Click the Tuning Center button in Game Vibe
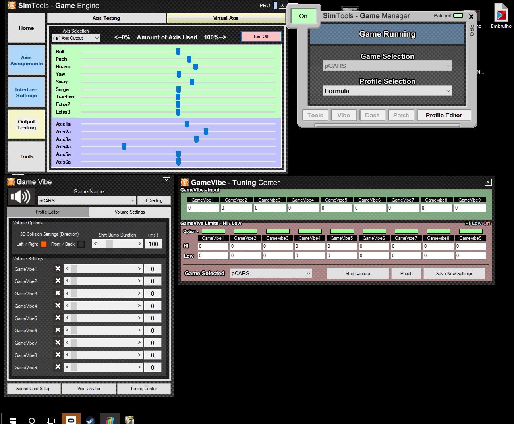The image size is (514, 424). [x=144, y=389]
